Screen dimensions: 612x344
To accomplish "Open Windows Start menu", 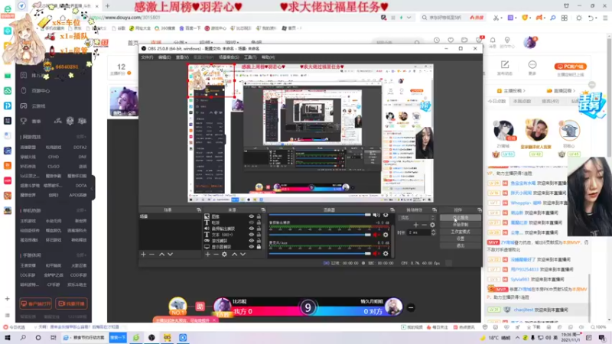I will click(x=8, y=337).
